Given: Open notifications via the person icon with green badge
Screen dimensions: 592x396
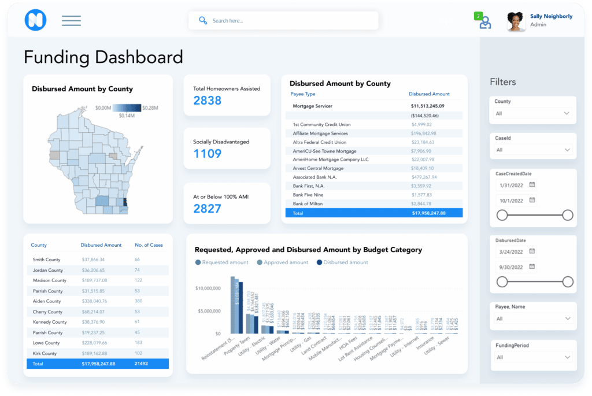Looking at the screenshot, I should [486, 21].
